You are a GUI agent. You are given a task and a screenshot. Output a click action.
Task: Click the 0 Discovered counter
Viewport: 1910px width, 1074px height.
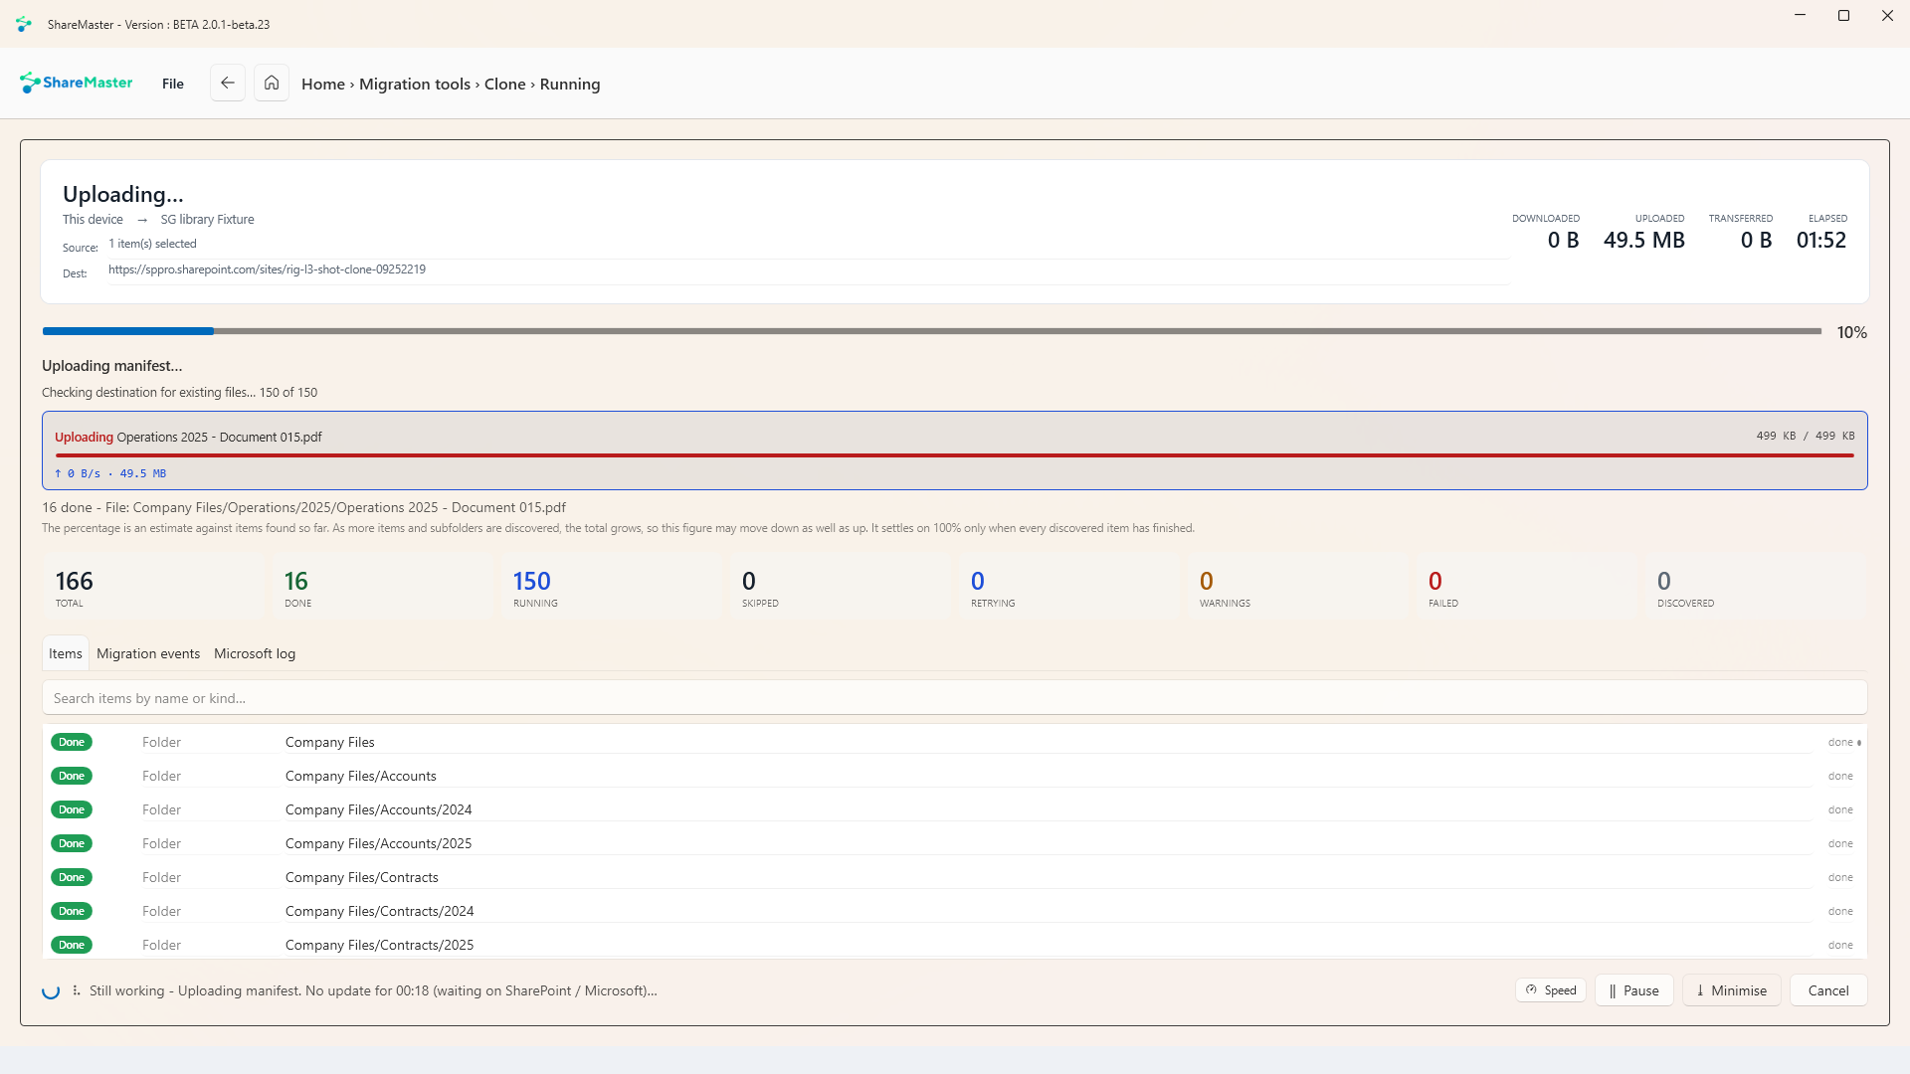tap(1754, 588)
